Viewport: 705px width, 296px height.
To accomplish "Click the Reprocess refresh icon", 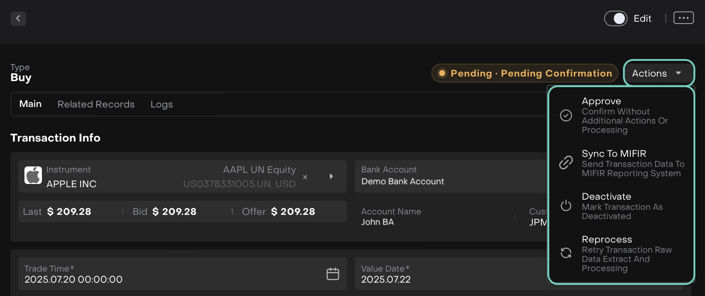I will (x=566, y=253).
